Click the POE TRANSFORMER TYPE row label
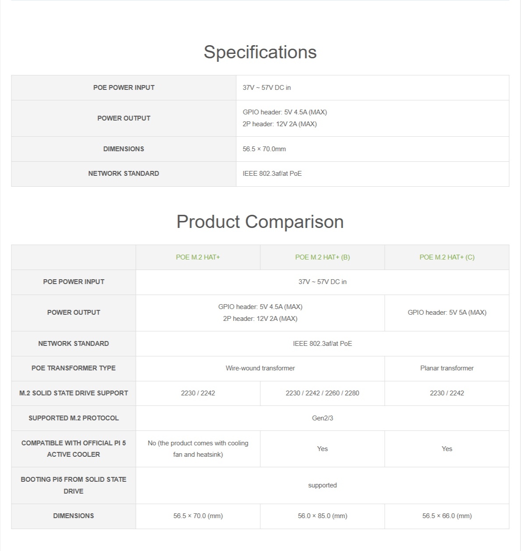The height and width of the screenshot is (551, 521). 74,368
